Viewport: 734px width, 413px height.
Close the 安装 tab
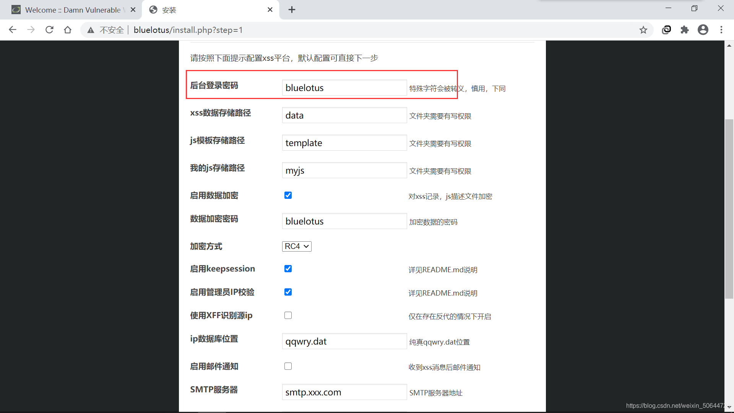(x=270, y=10)
